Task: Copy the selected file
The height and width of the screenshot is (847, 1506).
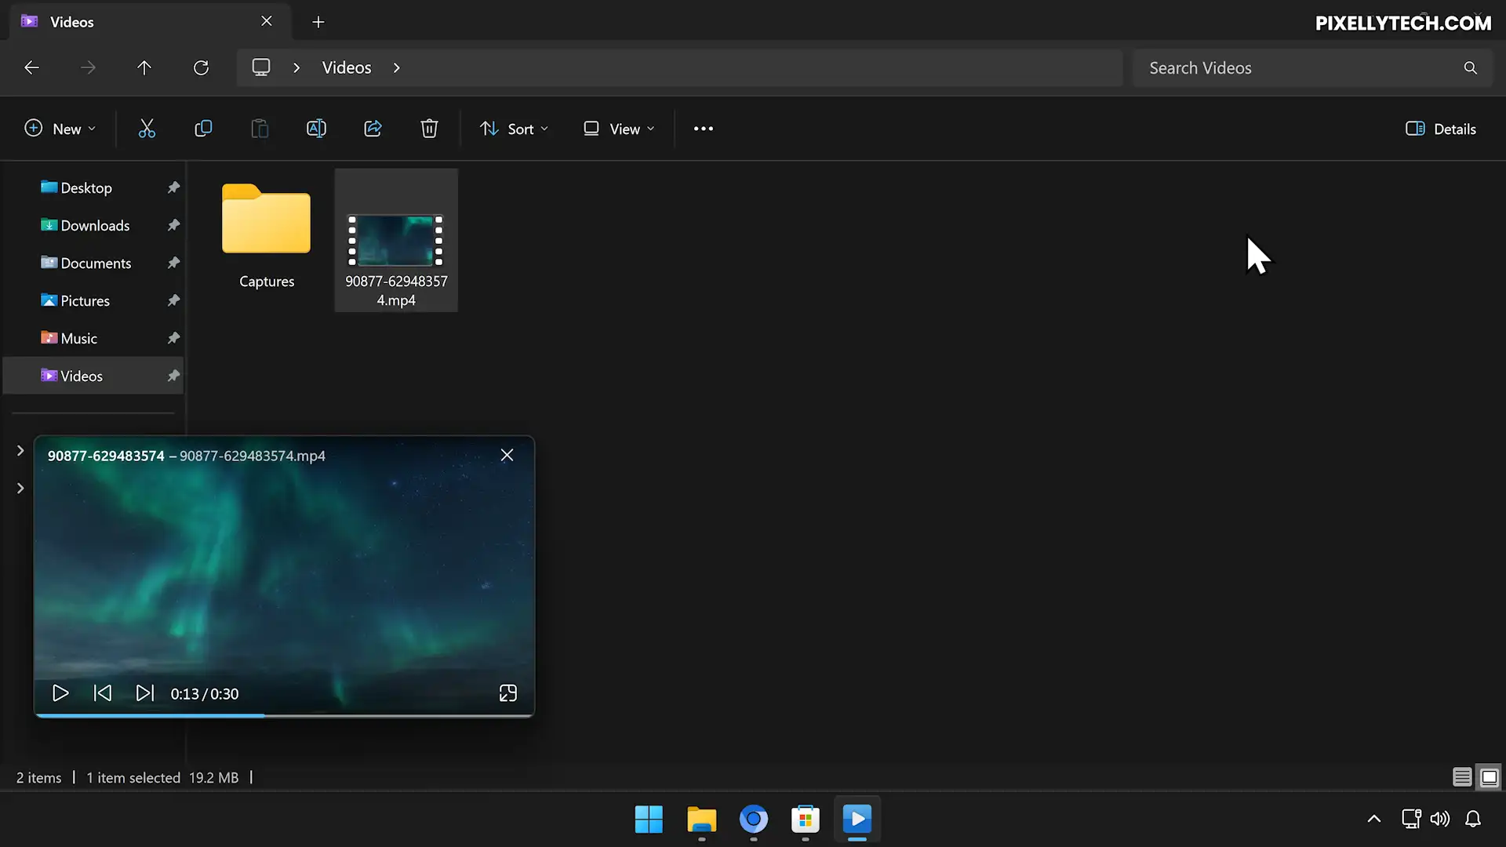Action: point(203,129)
